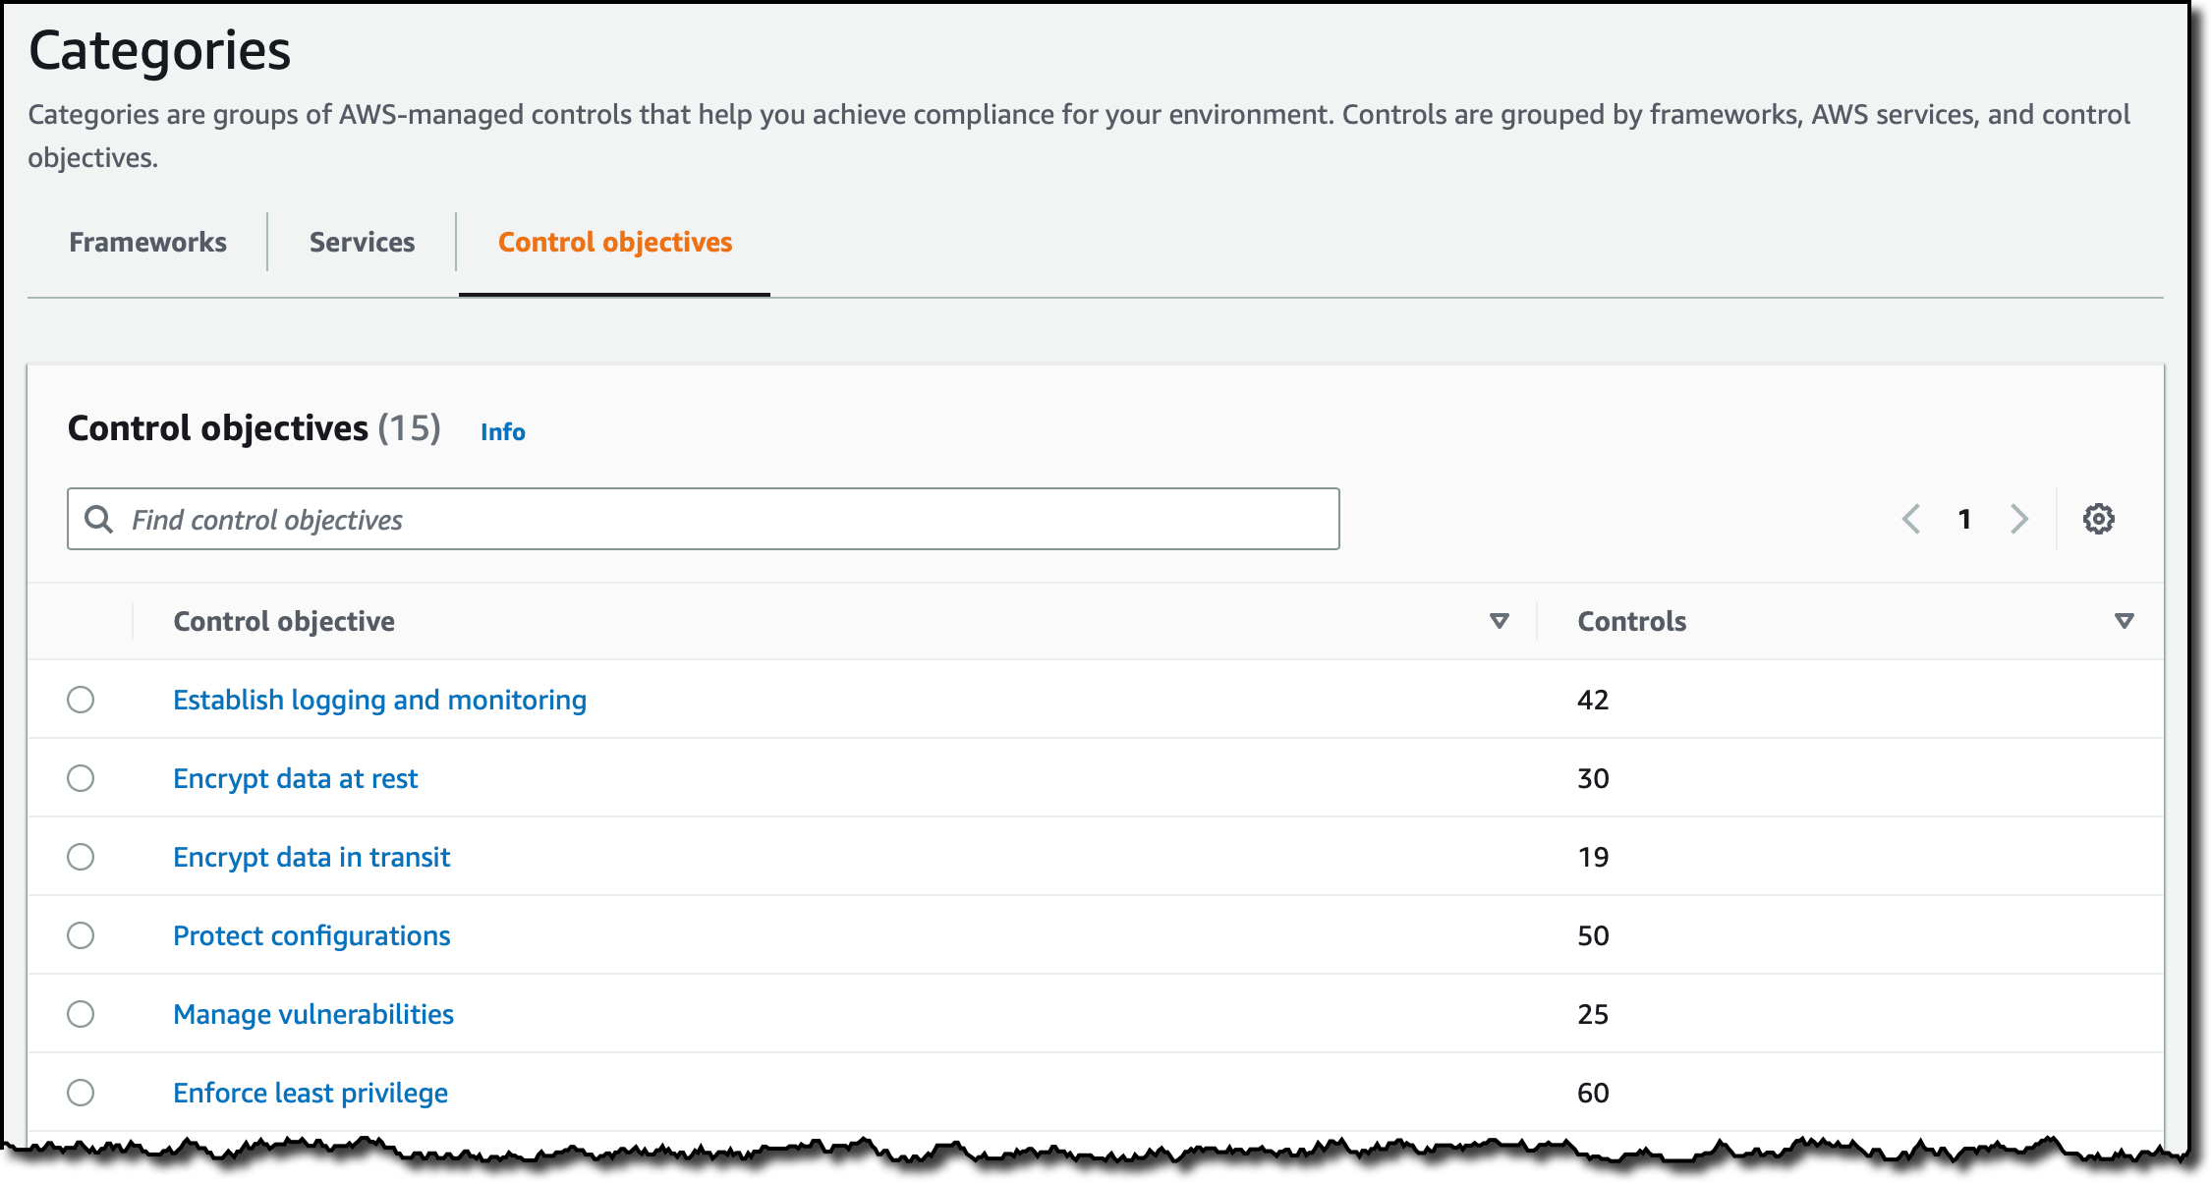Go to next page of objectives

pos(2019,519)
